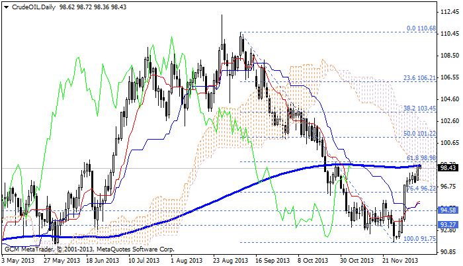The height and width of the screenshot is (266, 463).
Task: Select the 0.0 110.68 Fibonacci level label
Action: 421,28
